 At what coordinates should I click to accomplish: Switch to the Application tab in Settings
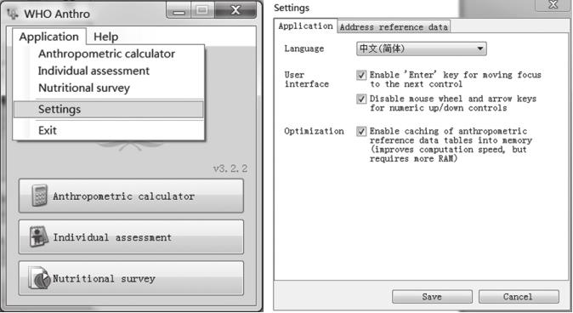pos(305,26)
